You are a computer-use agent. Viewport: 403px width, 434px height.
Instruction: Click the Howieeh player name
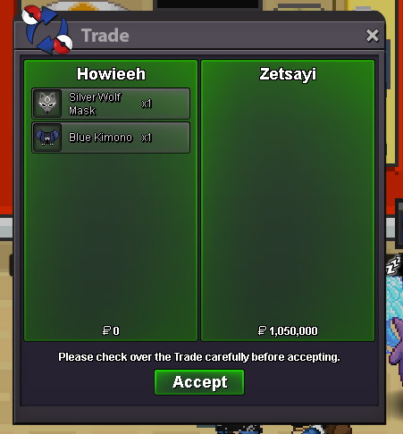click(111, 74)
